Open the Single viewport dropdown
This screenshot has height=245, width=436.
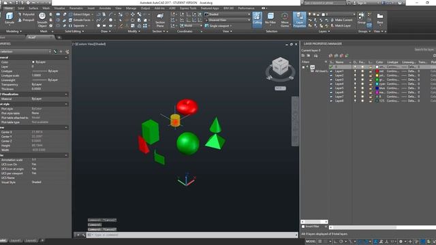click(219, 26)
